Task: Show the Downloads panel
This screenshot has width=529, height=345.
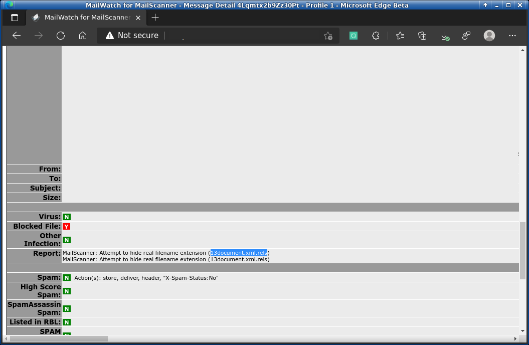Action: (x=445, y=36)
